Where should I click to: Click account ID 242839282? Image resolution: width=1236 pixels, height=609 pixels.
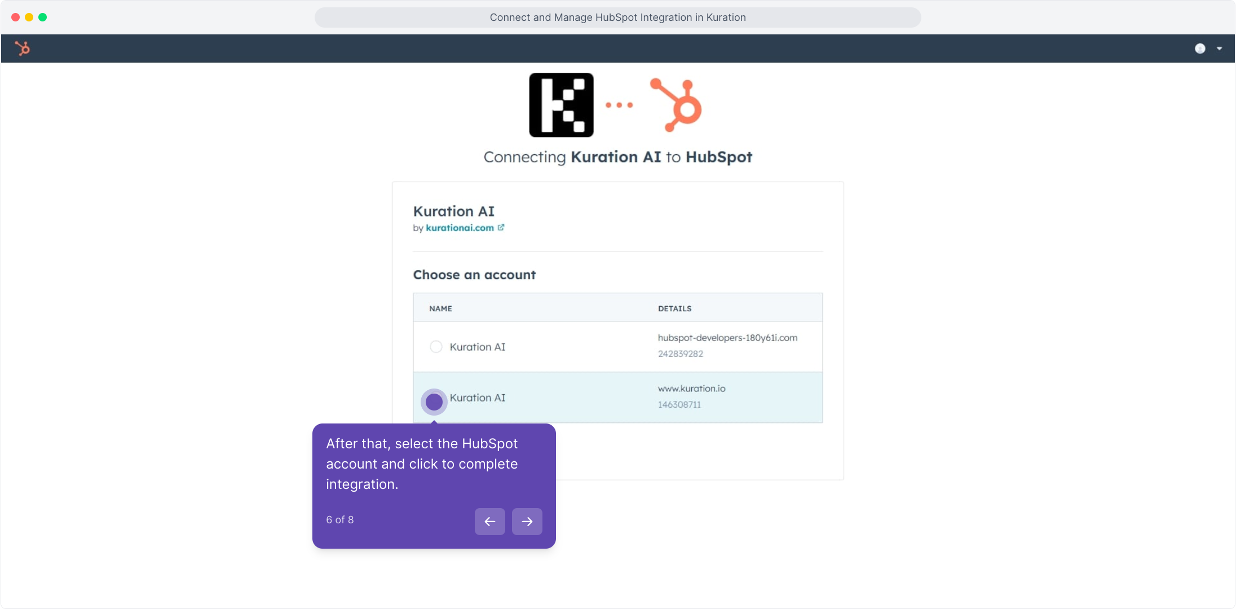pos(680,354)
